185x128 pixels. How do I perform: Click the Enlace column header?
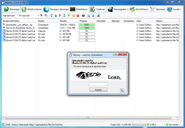(159, 21)
